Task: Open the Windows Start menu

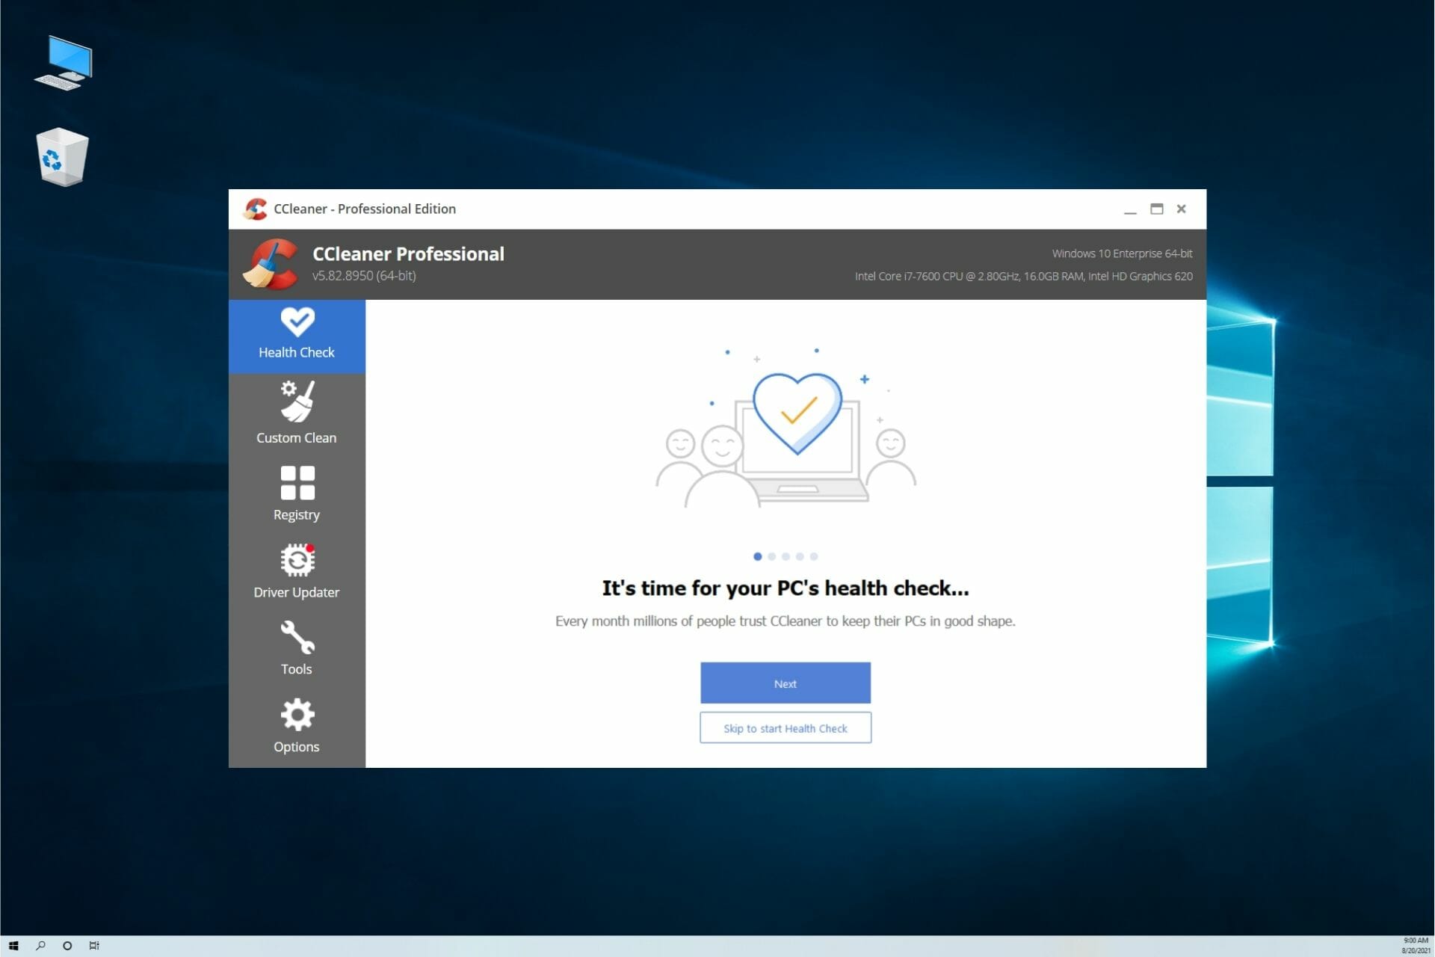Action: click(x=13, y=946)
